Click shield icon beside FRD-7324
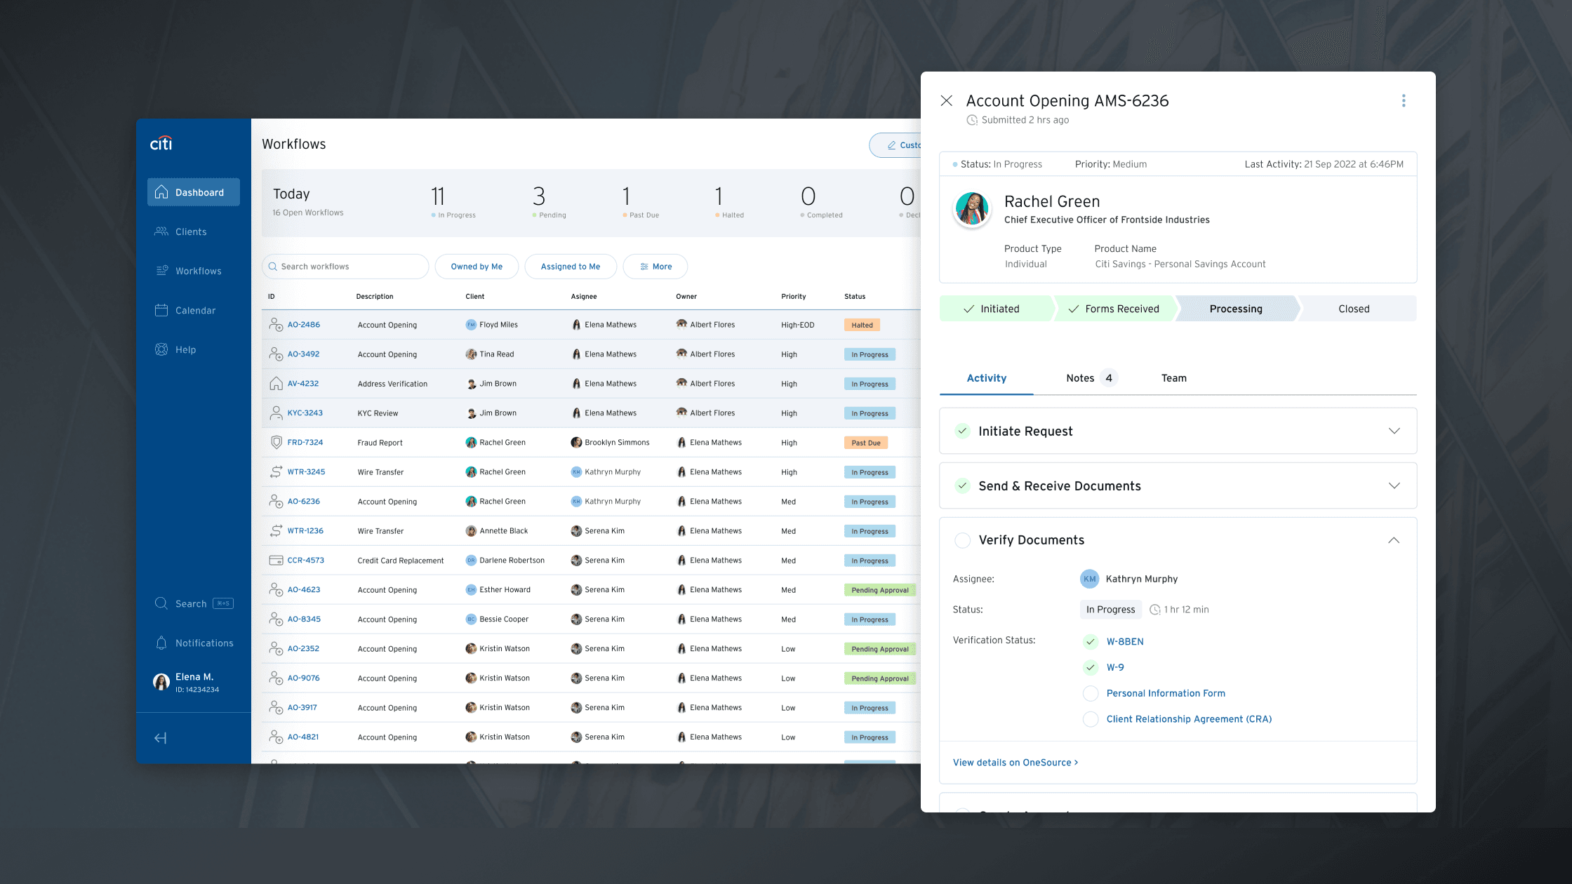1572x884 pixels. pyautogui.click(x=276, y=443)
